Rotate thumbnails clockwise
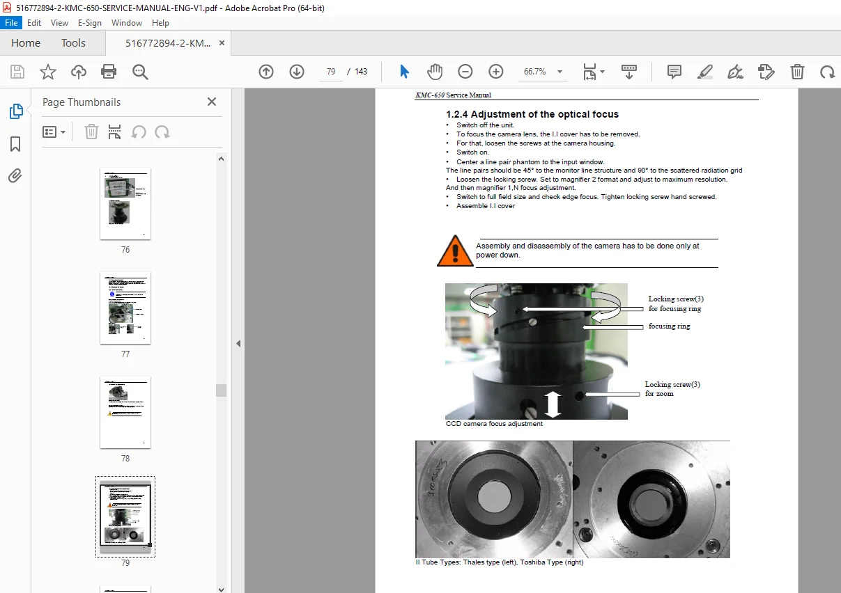Screen dimensions: 841x593 click(x=162, y=132)
